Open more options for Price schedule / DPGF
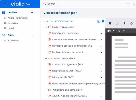Screen dimensions: 136x100 (x=101, y=78)
